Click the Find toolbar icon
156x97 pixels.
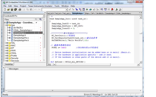77,10
